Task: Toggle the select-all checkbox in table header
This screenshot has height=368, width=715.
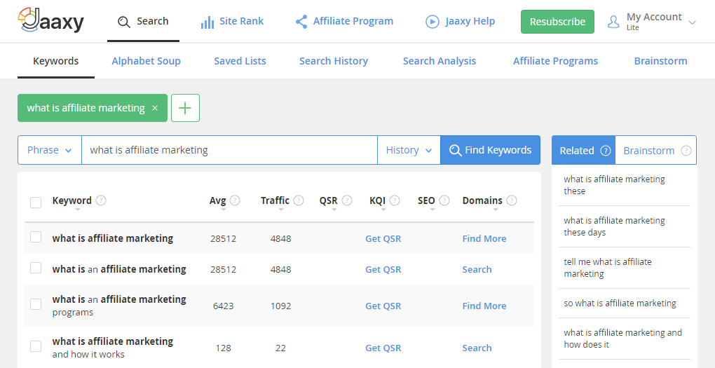Action: 36,202
